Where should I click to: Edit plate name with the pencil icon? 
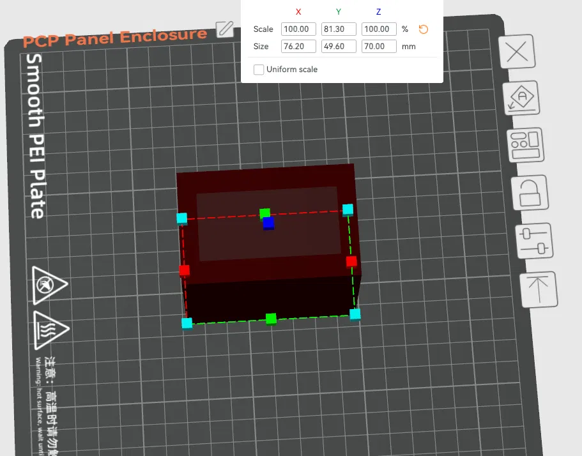point(225,29)
